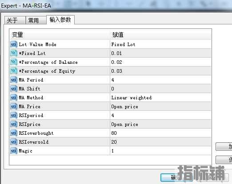Select the *Fixed Lot variable name
This screenshot has height=184, width=232.
pos(32,53)
